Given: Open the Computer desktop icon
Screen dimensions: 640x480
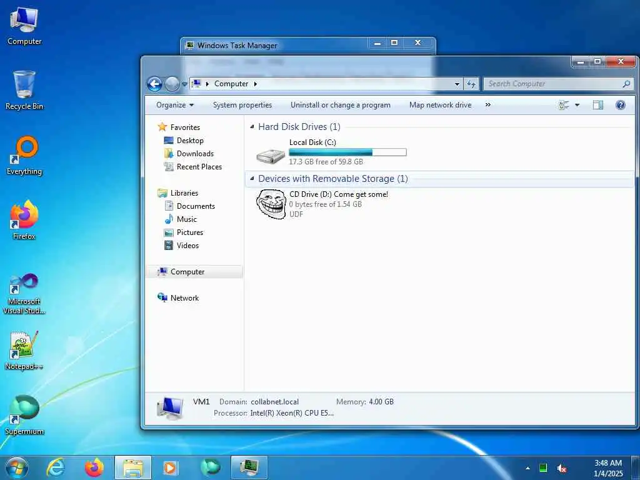Looking at the screenshot, I should pyautogui.click(x=24, y=26).
